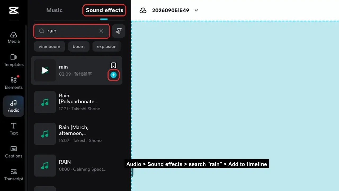Click the RAIN 01:00 music thumbnail
This screenshot has height=191, width=339.
tap(45, 166)
